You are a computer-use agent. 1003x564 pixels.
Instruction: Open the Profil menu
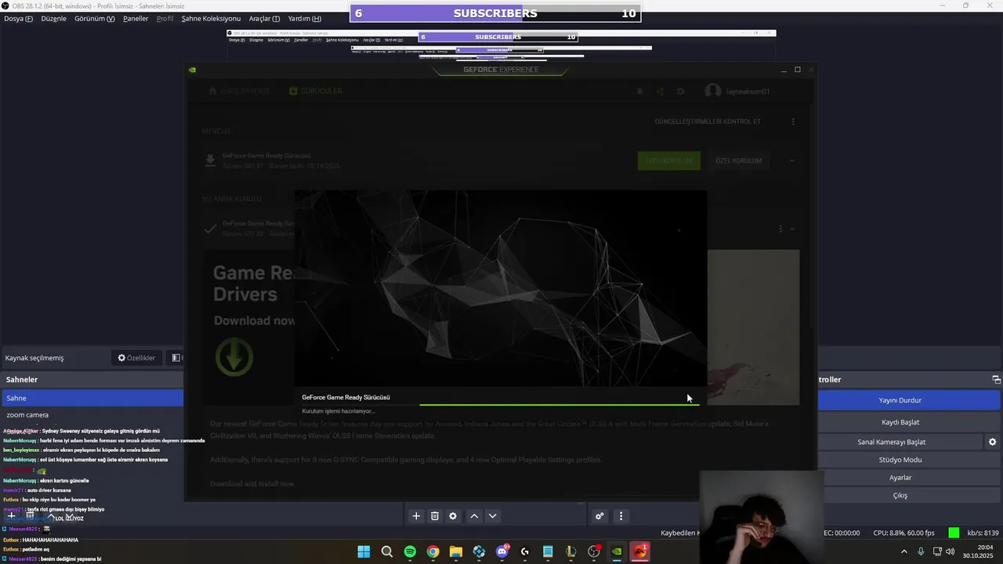(x=165, y=18)
